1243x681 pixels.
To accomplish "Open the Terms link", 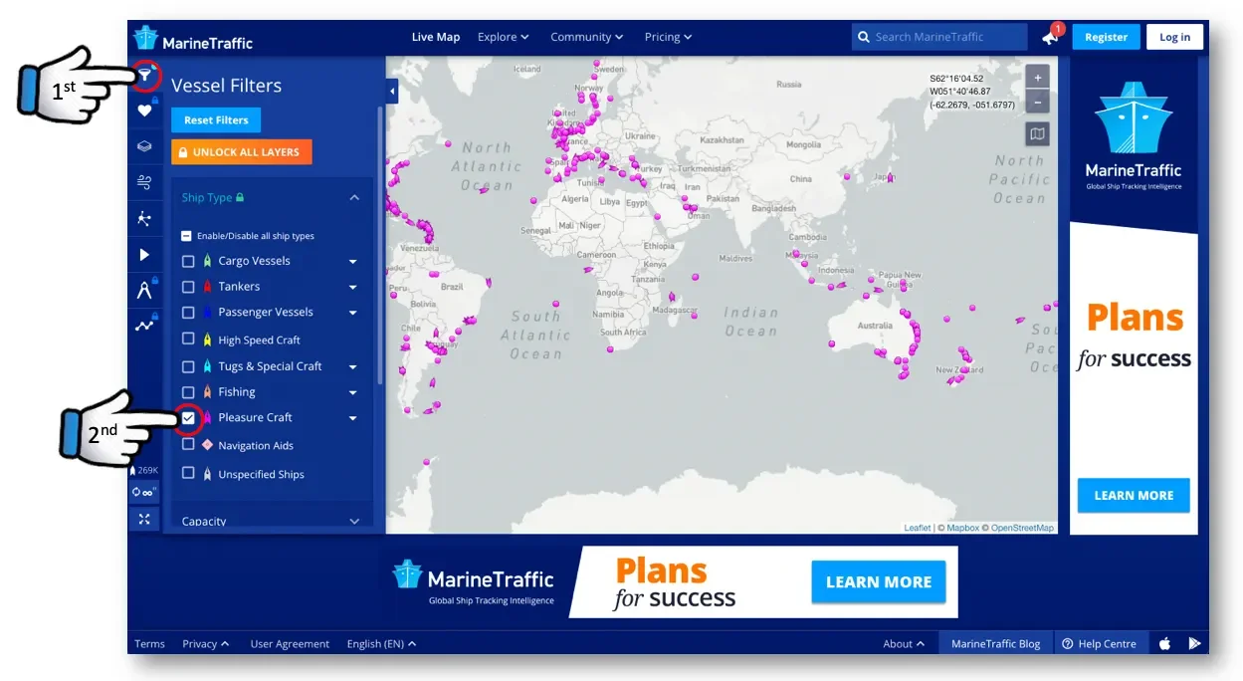I will 149,644.
